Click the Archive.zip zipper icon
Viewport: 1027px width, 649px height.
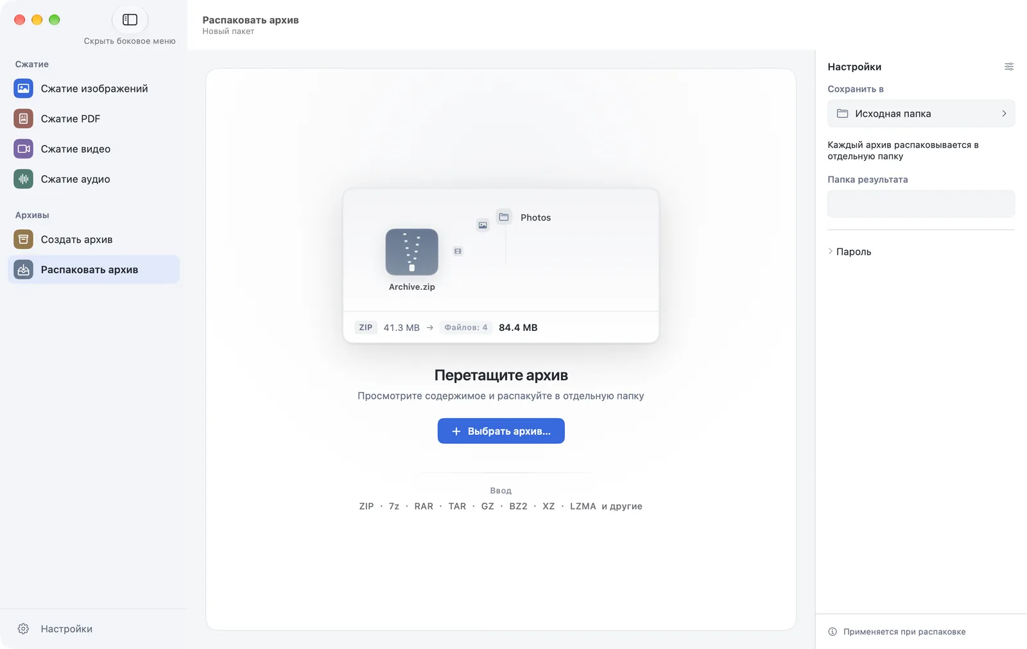point(412,252)
